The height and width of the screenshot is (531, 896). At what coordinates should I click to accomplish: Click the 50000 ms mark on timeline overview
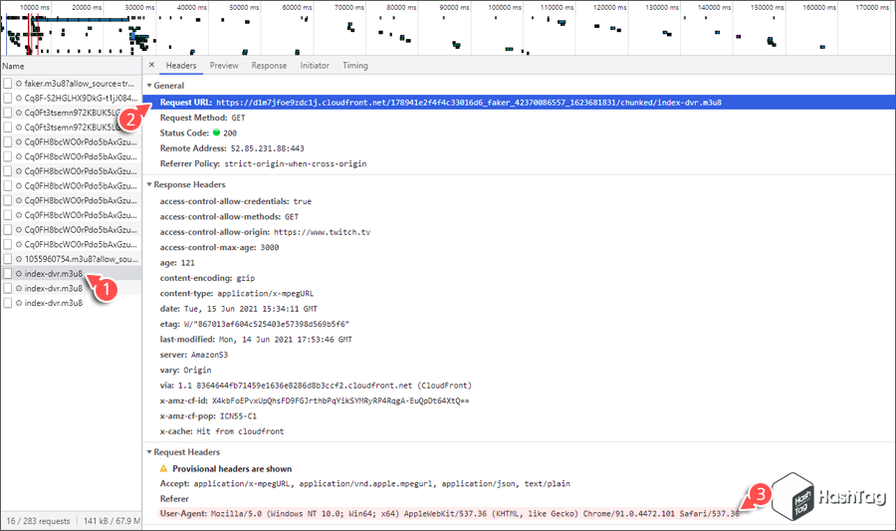(x=244, y=7)
